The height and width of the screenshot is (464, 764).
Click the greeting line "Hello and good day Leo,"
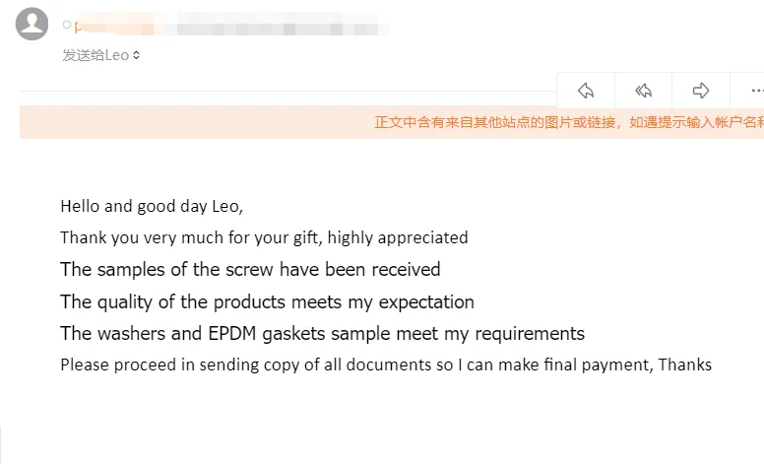pos(152,206)
